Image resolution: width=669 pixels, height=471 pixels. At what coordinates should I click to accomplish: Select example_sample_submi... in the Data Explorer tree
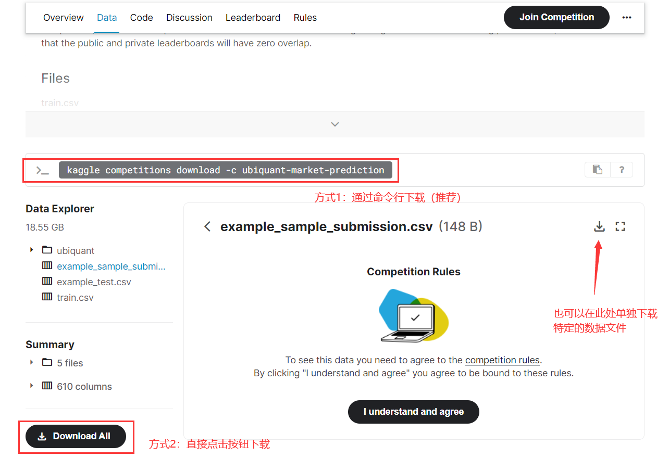[x=111, y=266]
